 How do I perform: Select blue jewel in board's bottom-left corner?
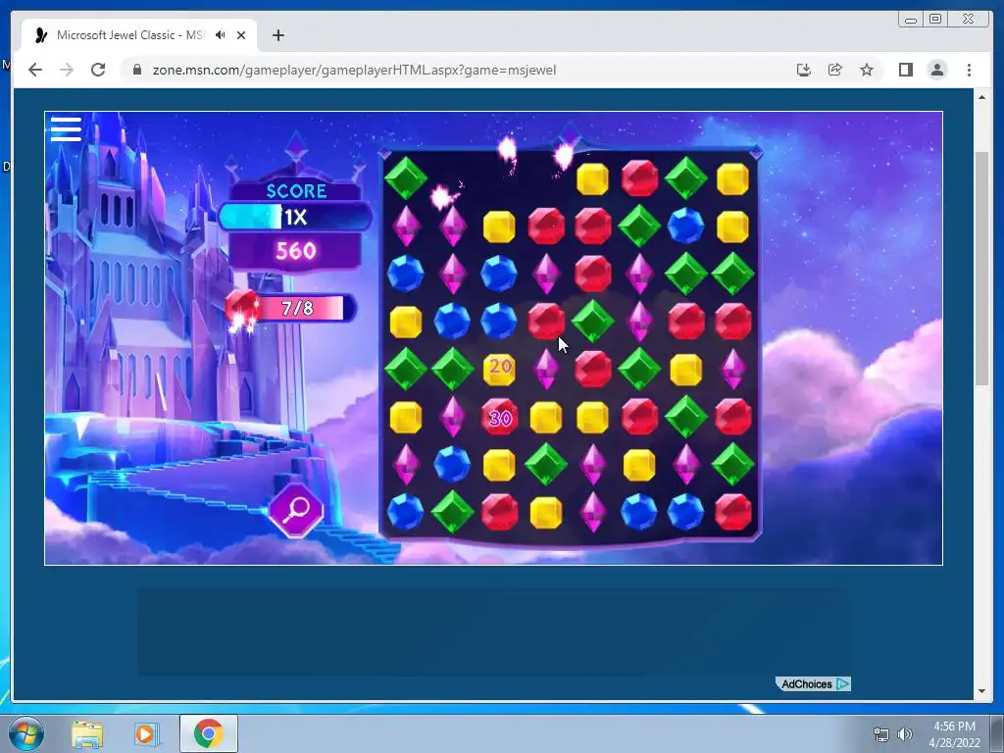pyautogui.click(x=406, y=512)
